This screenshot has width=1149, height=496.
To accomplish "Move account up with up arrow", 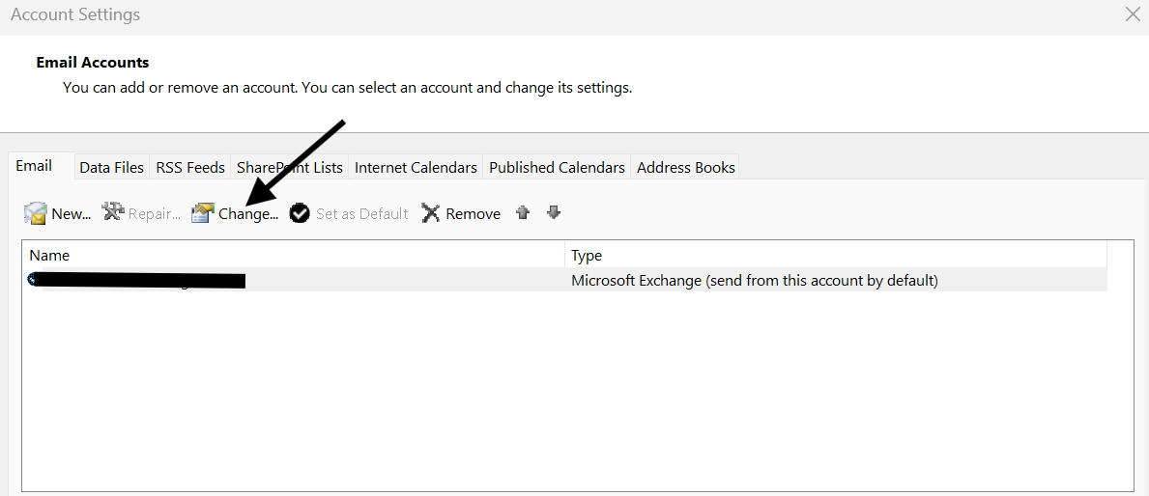I will [x=523, y=213].
